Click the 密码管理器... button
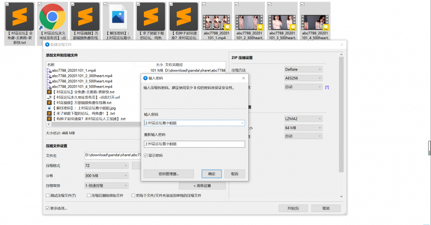The width and height of the screenshot is (431, 225). coord(169,174)
